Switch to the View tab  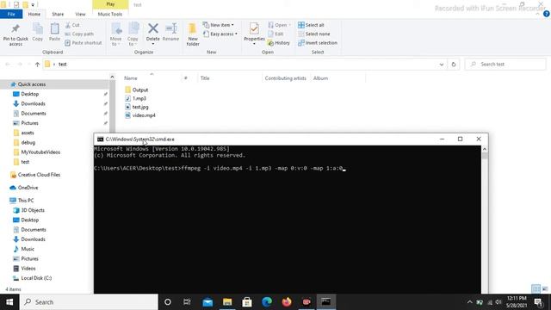click(x=80, y=14)
